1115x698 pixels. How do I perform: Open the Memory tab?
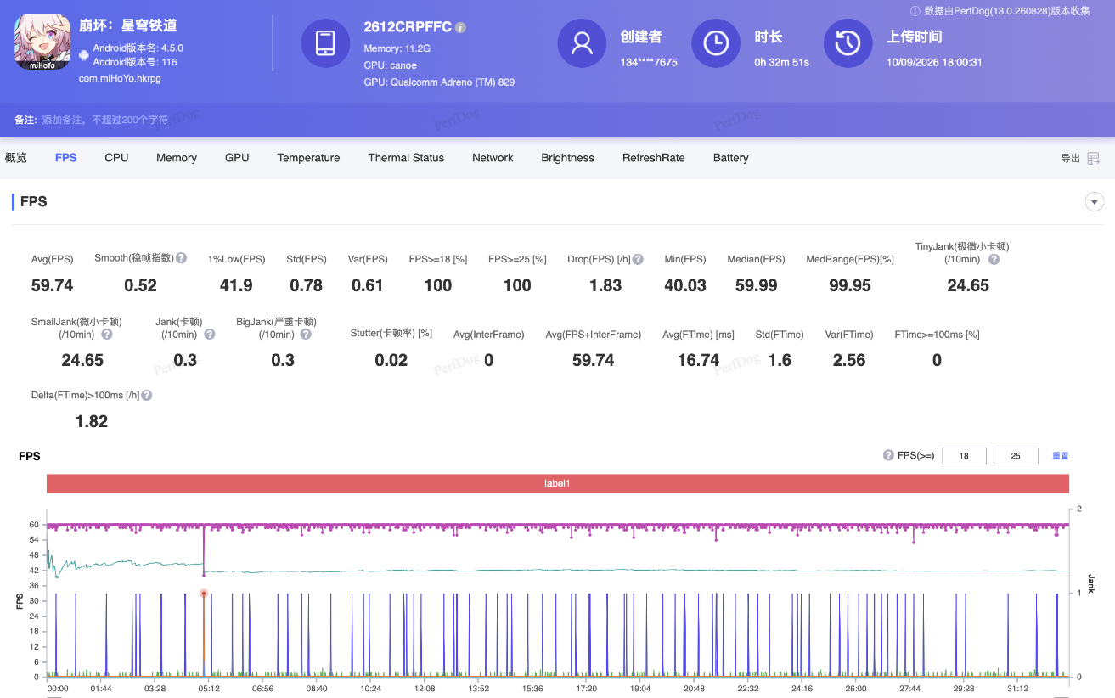(x=177, y=158)
